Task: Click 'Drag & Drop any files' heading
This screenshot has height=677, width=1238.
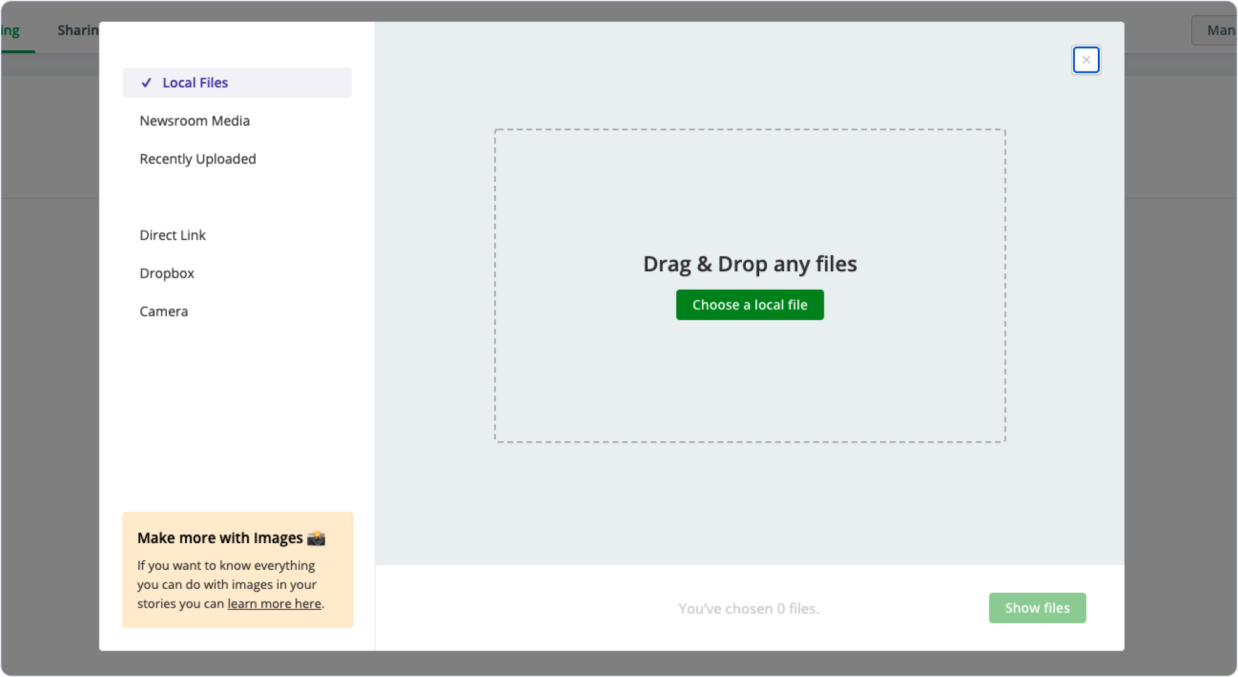Action: [750, 264]
